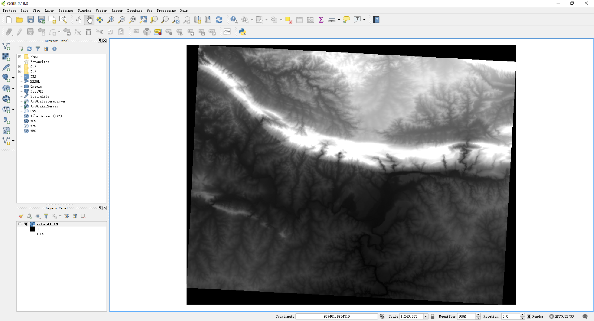Zoom to full extent
Image resolution: width=594 pixels, height=321 pixels.
pyautogui.click(x=143, y=20)
